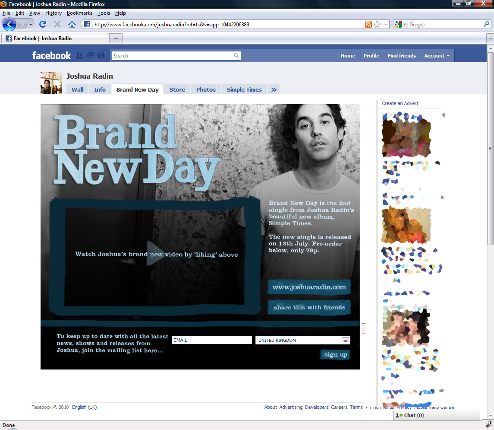Go to Home in Facebook header
The height and width of the screenshot is (430, 494).
pos(348,56)
